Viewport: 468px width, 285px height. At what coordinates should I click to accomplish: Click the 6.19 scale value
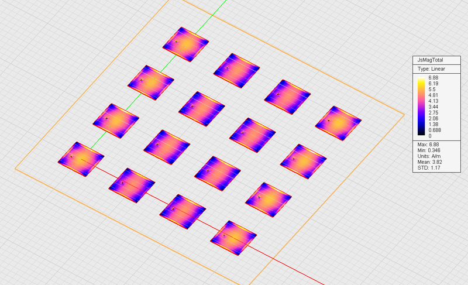433,84
